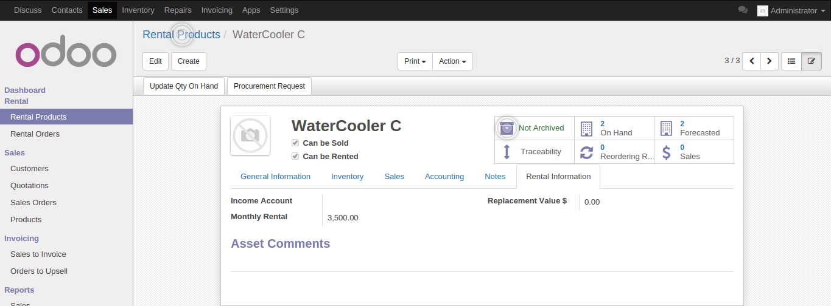
Task: Open On Hand stock building icon
Action: (x=586, y=128)
